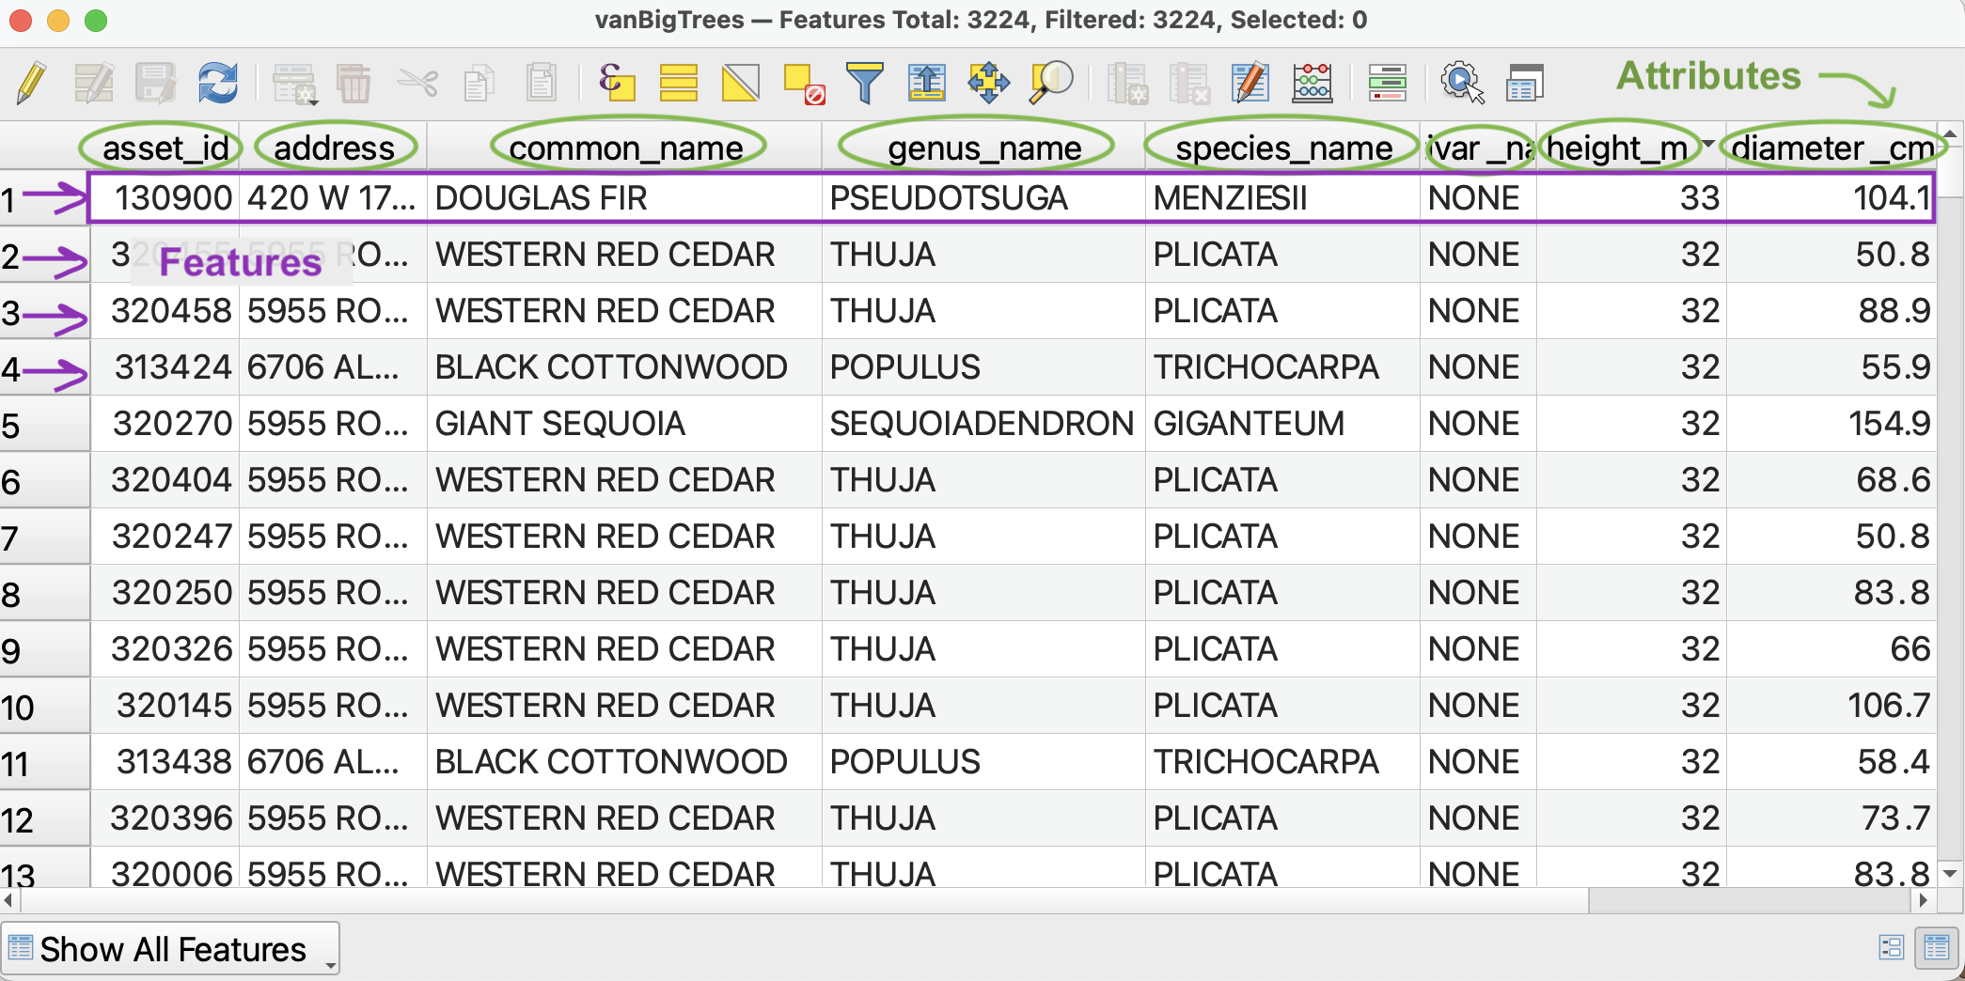
Task: Sort by the height_m column header
Action: 1618,148
